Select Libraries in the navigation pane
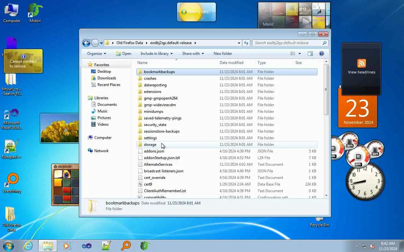This screenshot has height=252, width=404. 101,98
